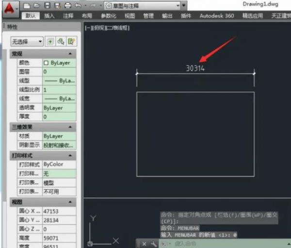Collapse the 常规 section
Image resolution: width=291 pixels, height=248 pixels.
point(70,54)
